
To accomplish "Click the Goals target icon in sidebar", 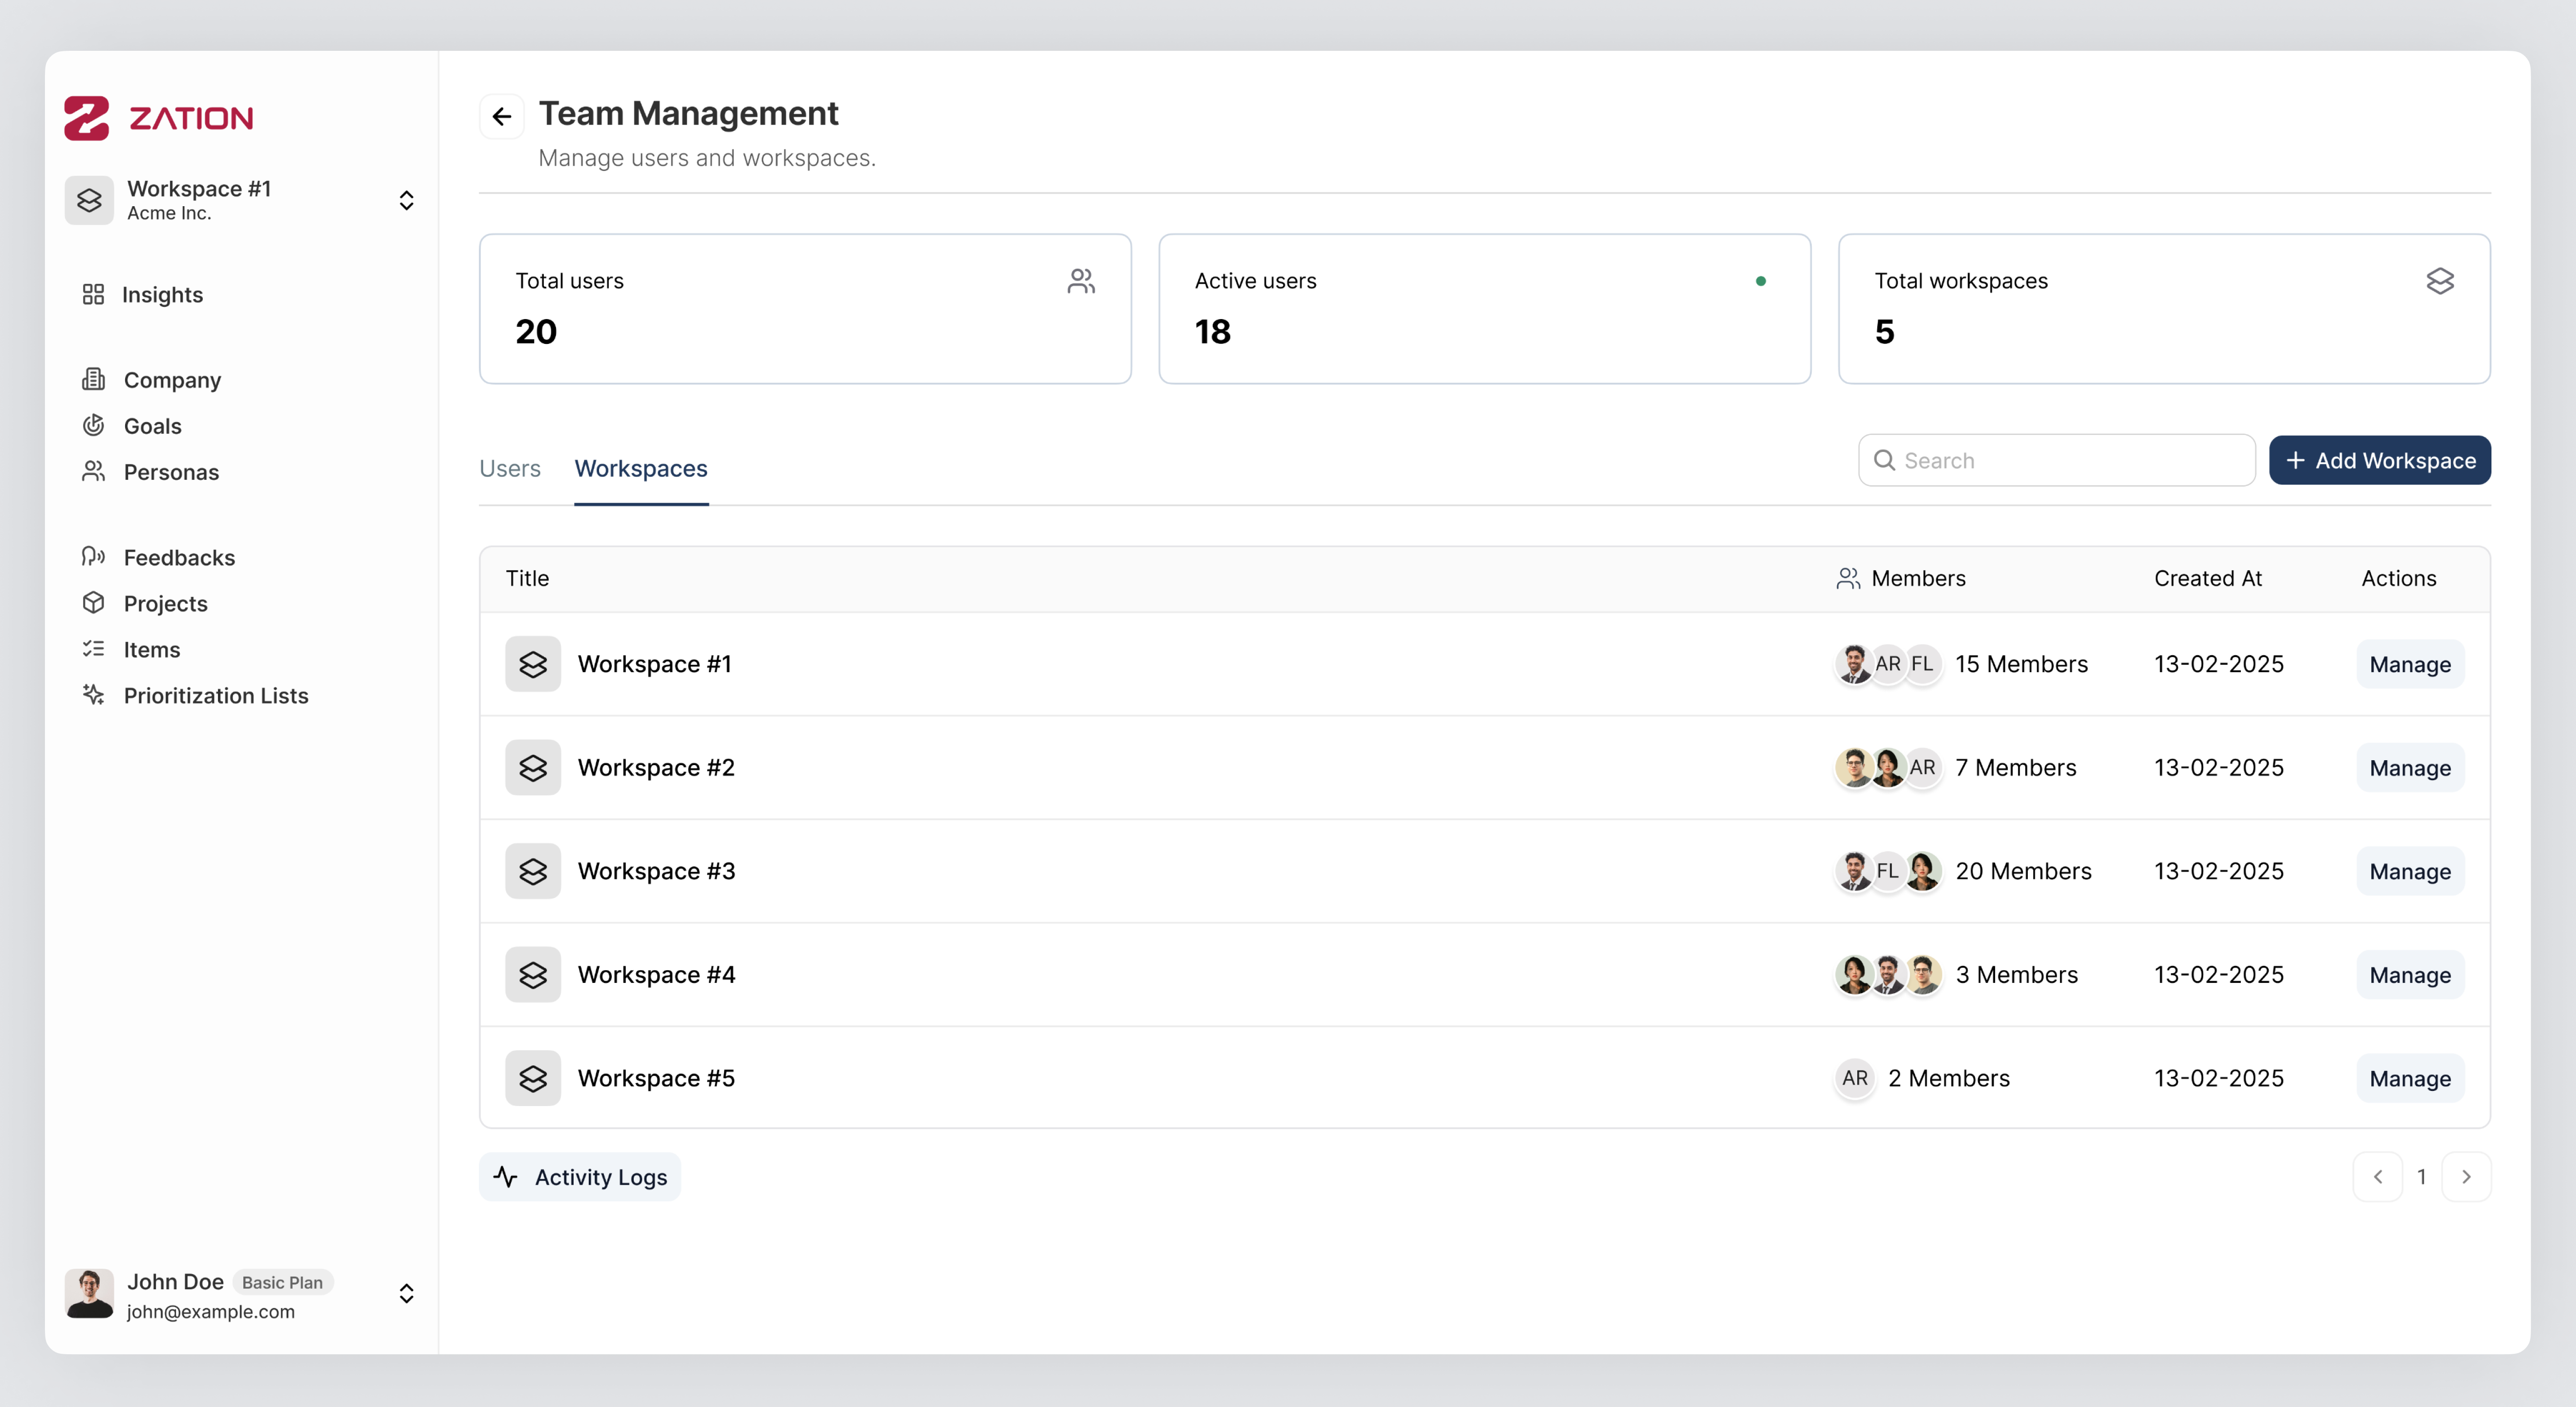I will (93, 426).
